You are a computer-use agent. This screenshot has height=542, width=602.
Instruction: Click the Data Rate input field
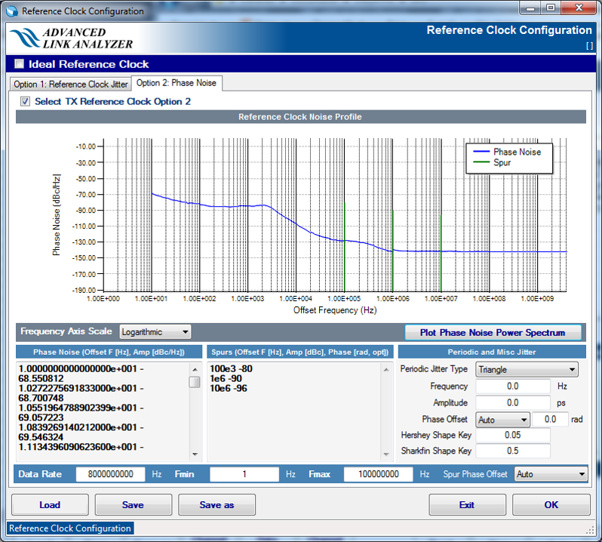(110, 474)
